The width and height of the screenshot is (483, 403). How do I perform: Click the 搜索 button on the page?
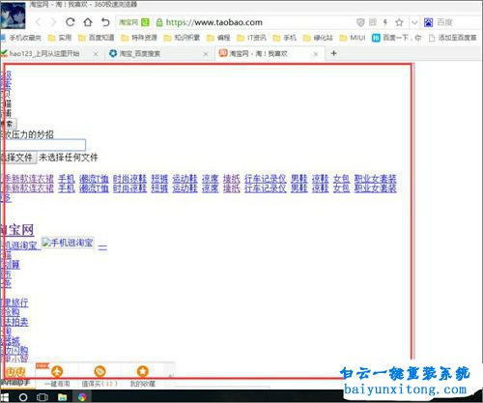[x=8, y=124]
